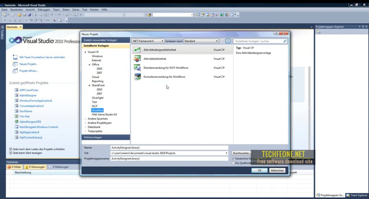Viewport: 369px width, 199px height.
Task: Click the Team Foundation Server connect icon
Action: 15,57
